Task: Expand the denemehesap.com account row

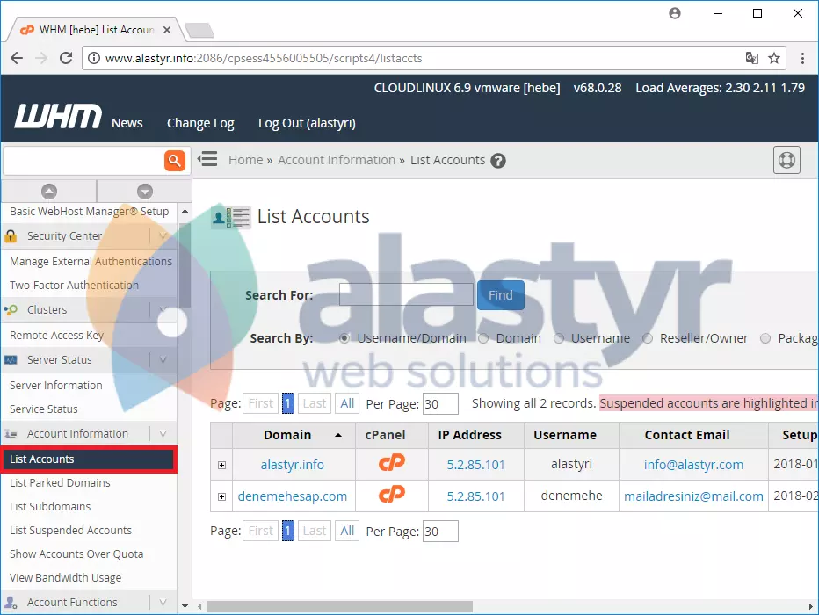Action: pos(222,496)
